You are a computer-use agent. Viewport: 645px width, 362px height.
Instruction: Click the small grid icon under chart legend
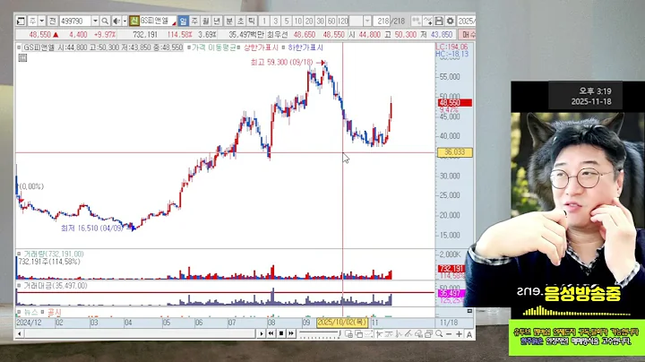[22, 58]
